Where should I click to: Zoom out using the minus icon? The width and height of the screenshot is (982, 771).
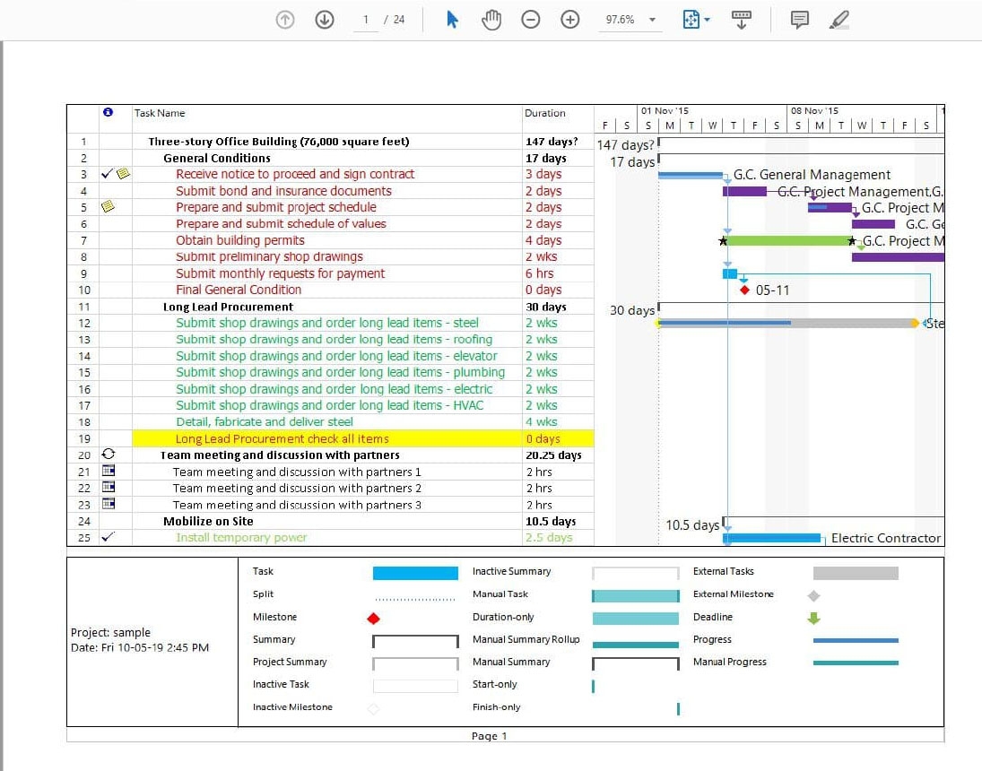[x=530, y=19]
